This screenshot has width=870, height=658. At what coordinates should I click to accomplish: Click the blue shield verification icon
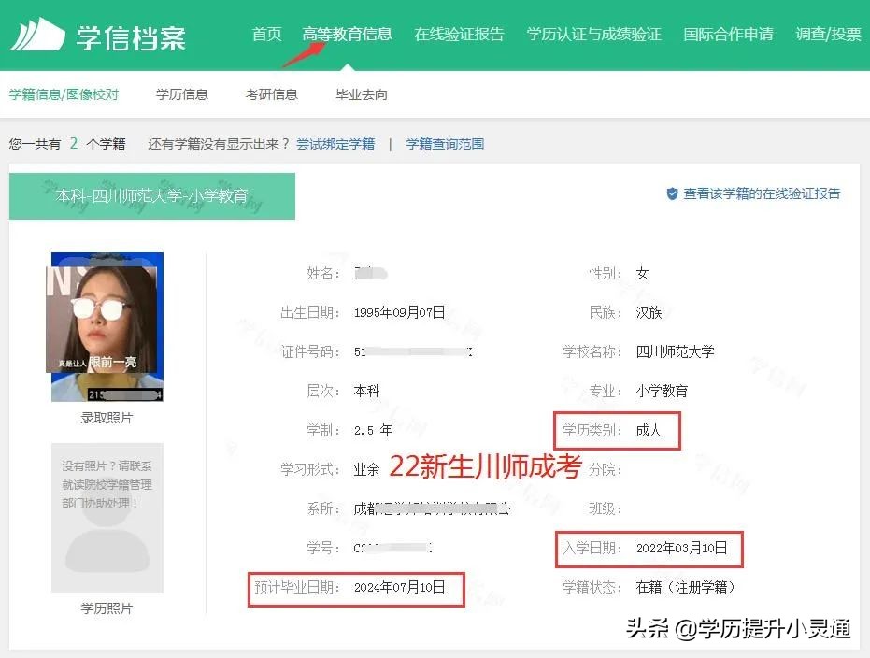coord(674,194)
